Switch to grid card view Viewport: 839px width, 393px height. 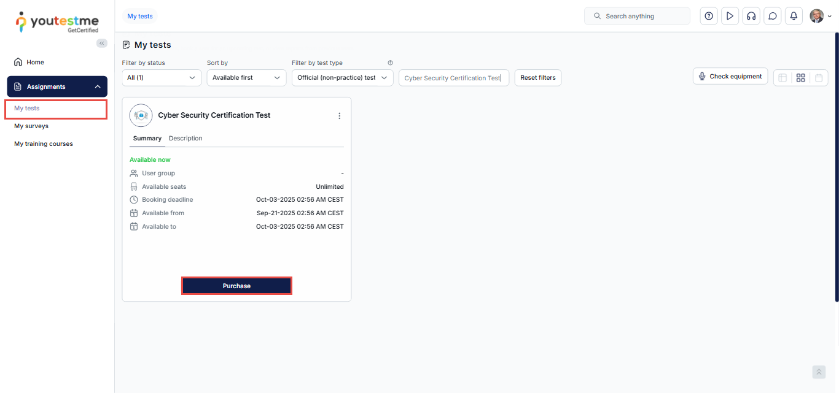800,78
